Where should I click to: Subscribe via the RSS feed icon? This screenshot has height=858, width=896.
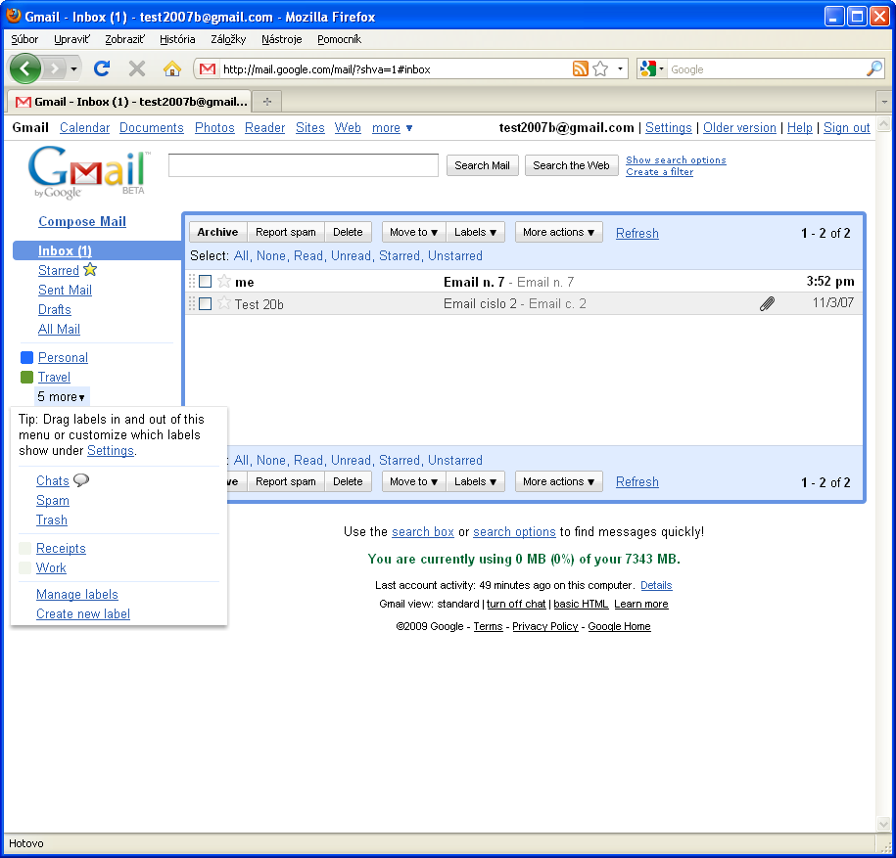[580, 69]
